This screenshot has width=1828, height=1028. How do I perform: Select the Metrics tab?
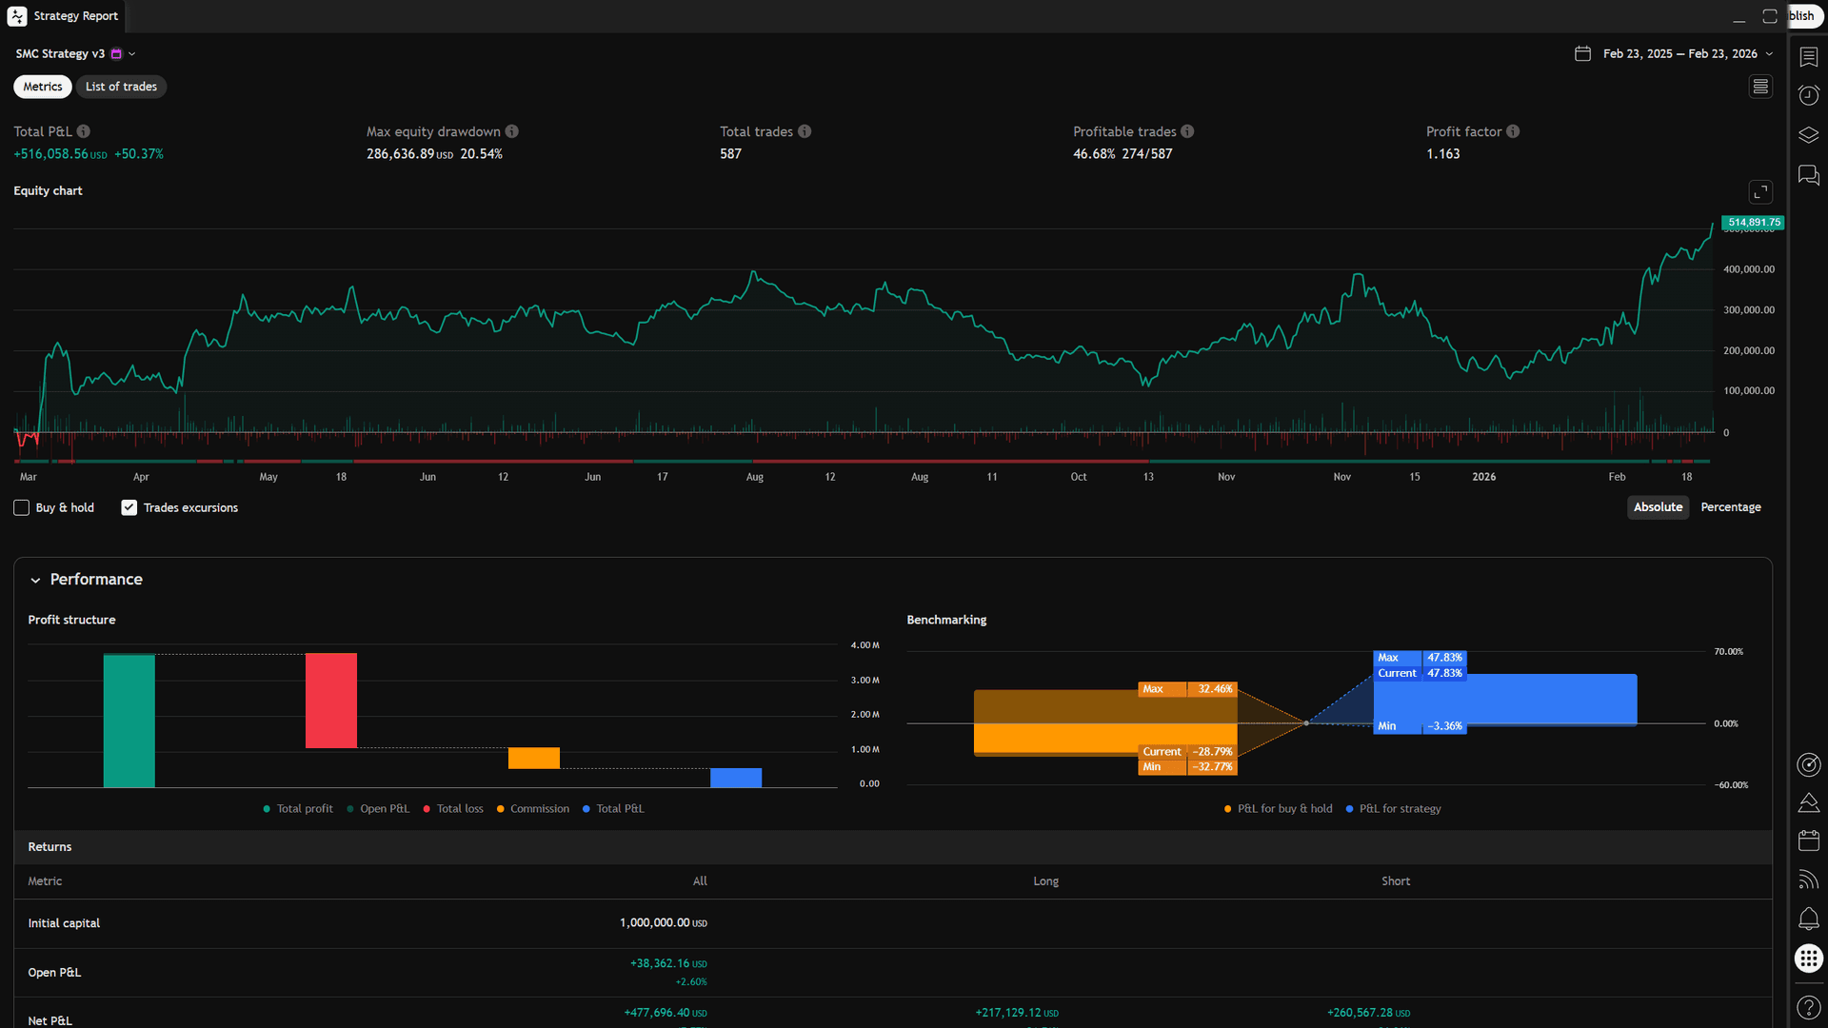click(x=42, y=86)
